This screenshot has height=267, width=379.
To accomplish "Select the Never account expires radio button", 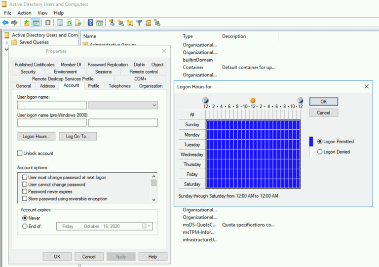I will pos(25,218).
